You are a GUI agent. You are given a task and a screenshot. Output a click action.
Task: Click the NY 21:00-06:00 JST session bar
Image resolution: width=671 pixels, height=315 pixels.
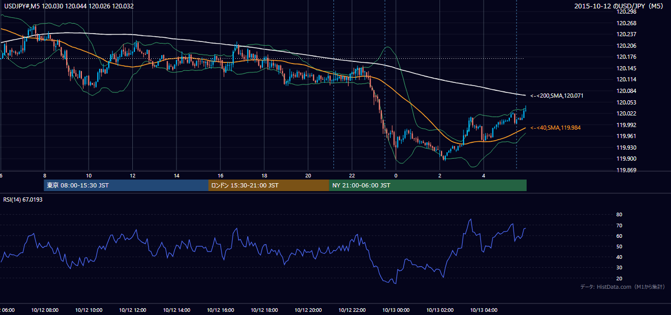click(x=428, y=185)
